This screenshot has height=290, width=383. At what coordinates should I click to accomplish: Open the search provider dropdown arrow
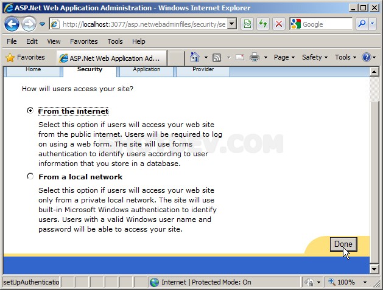point(372,24)
